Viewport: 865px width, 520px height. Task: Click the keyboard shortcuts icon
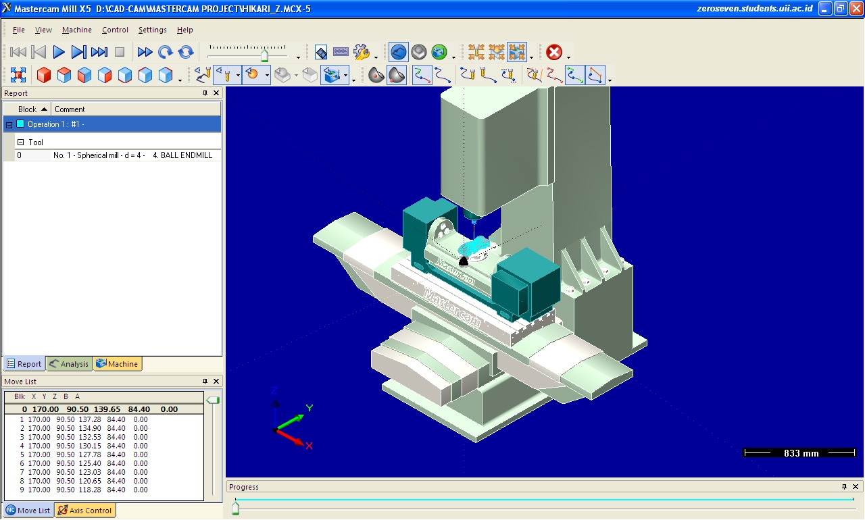click(341, 52)
